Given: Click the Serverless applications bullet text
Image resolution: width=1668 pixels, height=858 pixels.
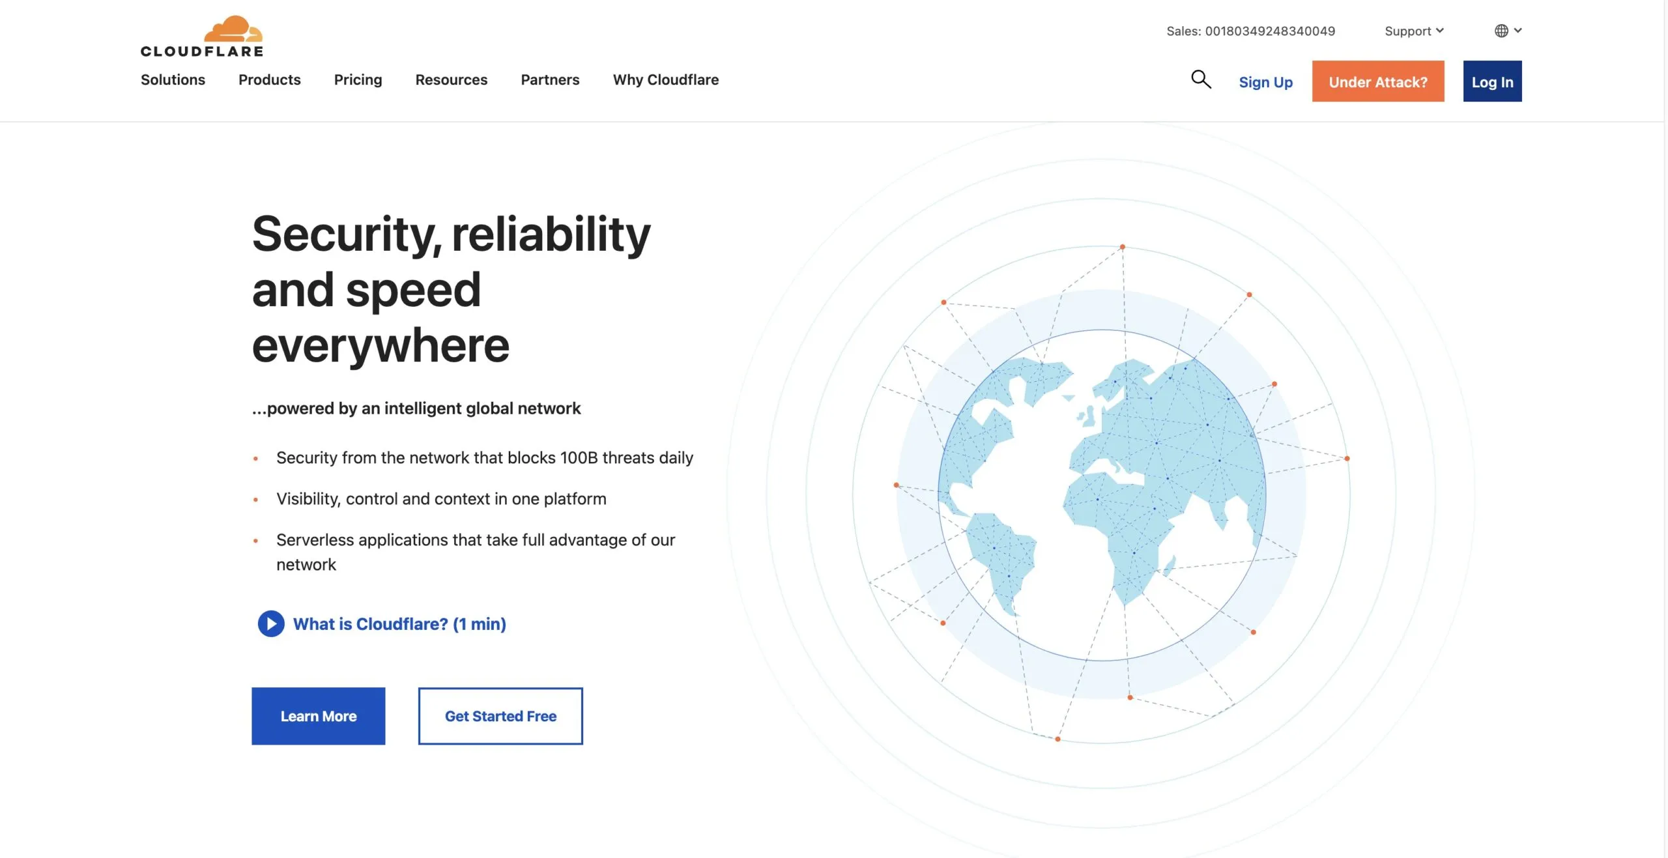Looking at the screenshot, I should click(476, 552).
